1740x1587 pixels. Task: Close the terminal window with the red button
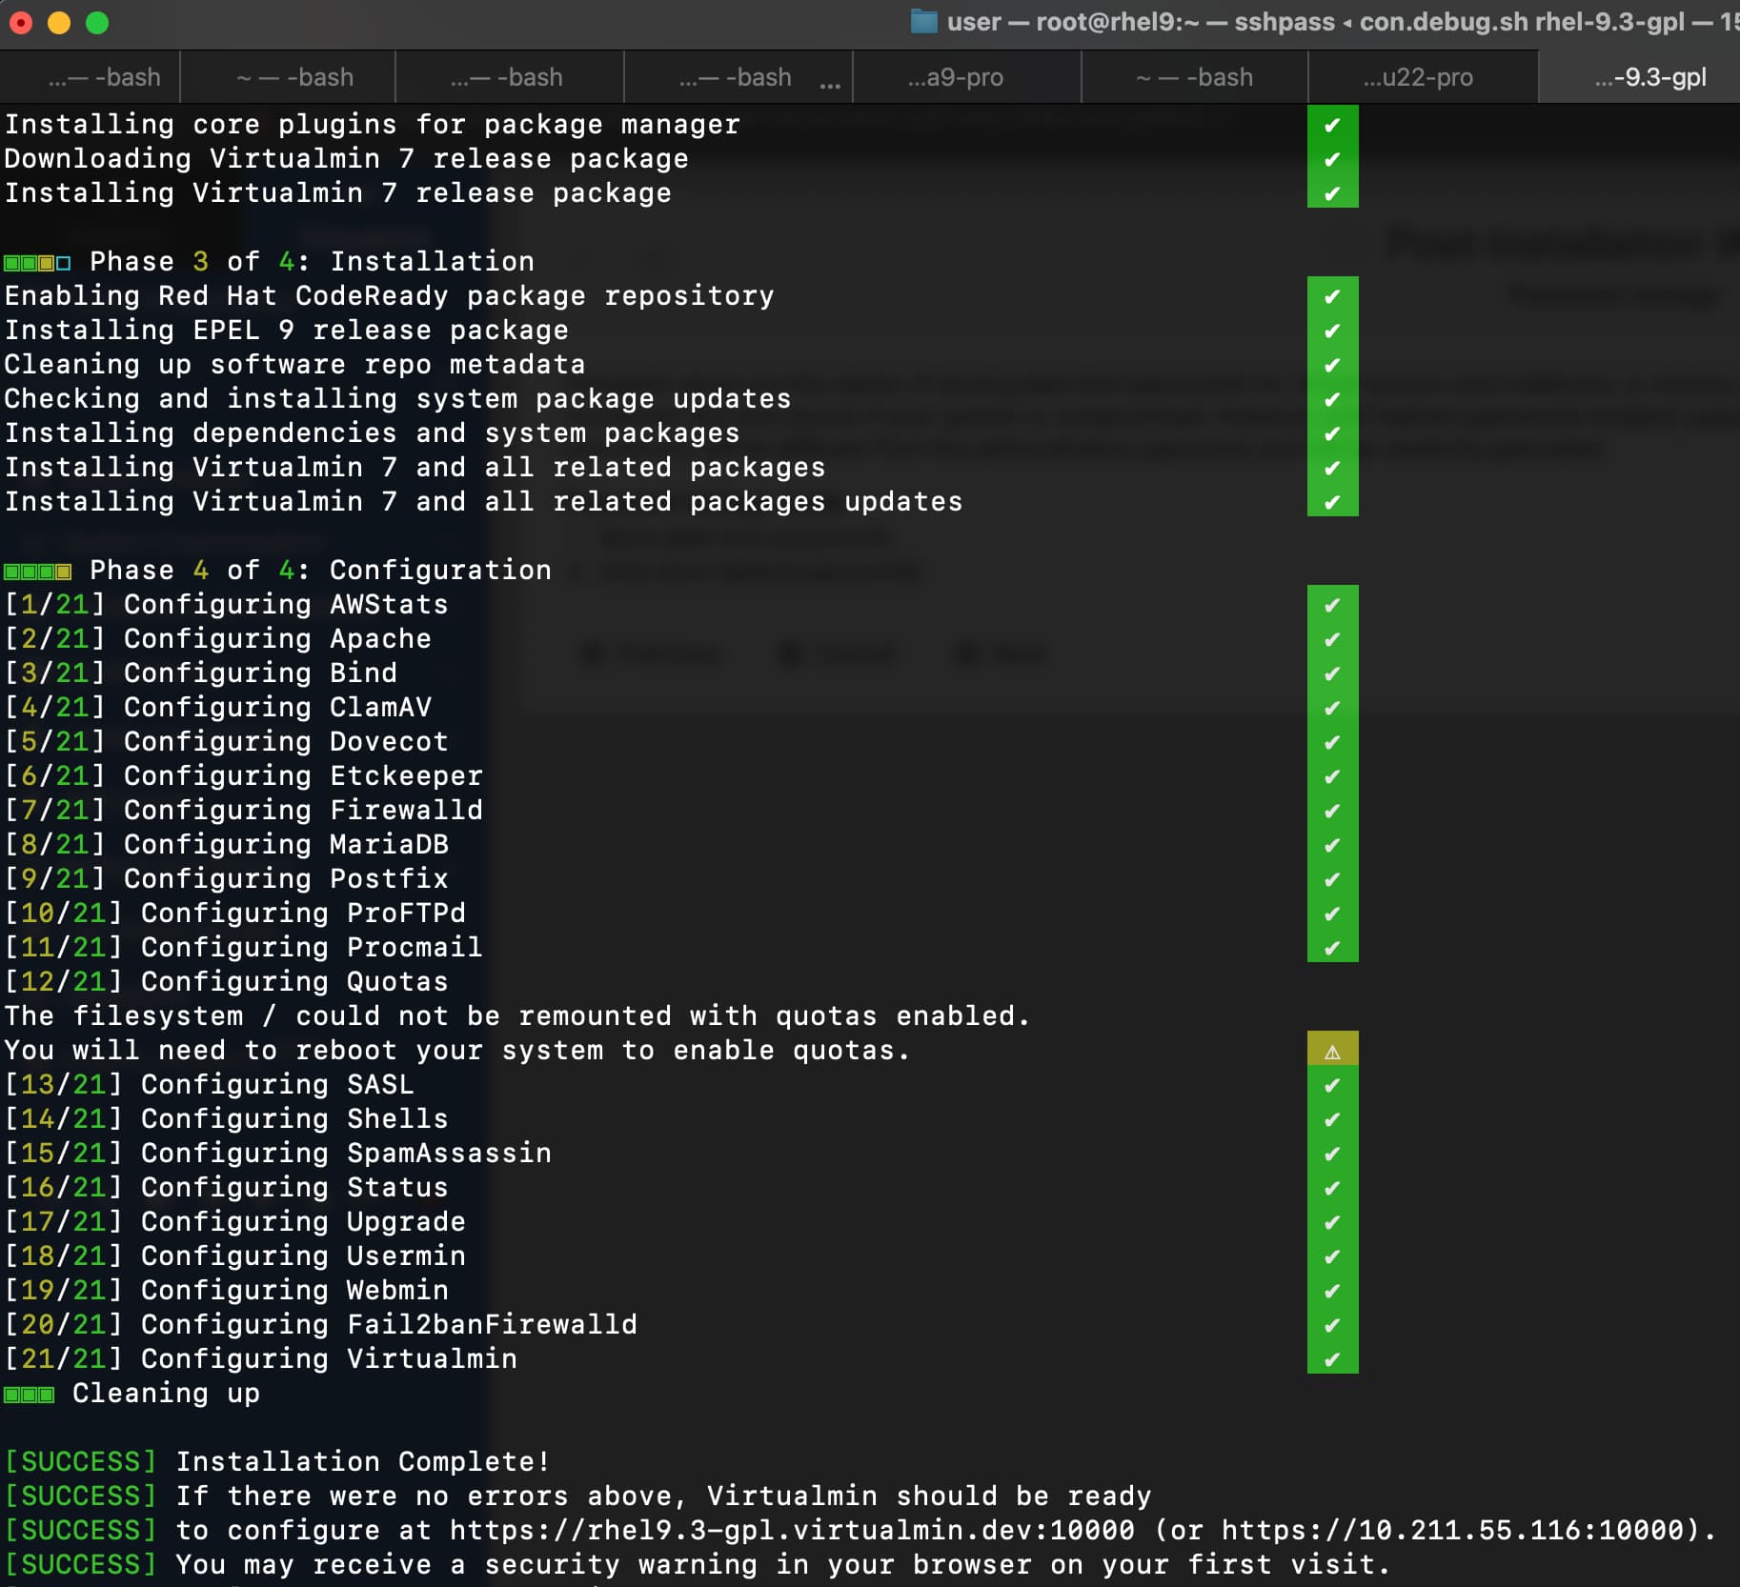21,22
